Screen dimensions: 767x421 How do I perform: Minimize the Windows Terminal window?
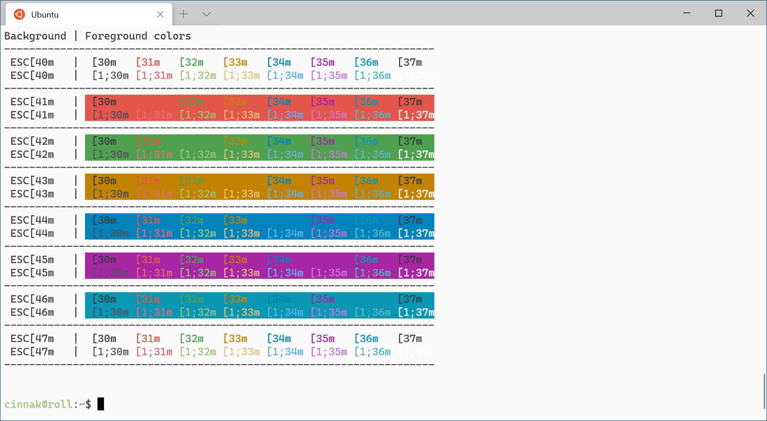(687, 13)
